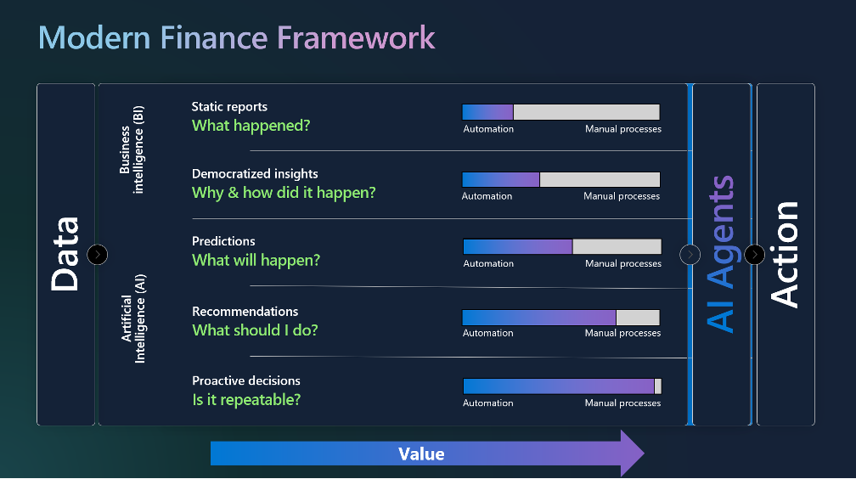
Task: Select the Proactive decisions automation bar
Action: (562, 386)
